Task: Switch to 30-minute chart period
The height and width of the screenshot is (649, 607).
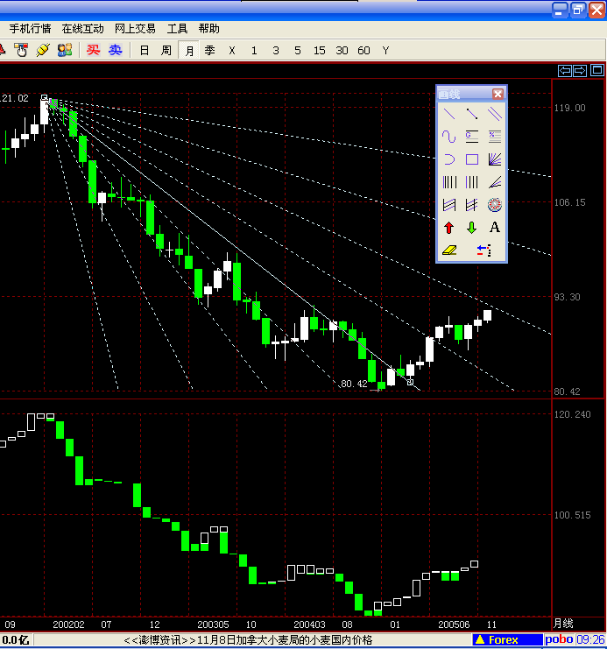Action: pyautogui.click(x=342, y=51)
